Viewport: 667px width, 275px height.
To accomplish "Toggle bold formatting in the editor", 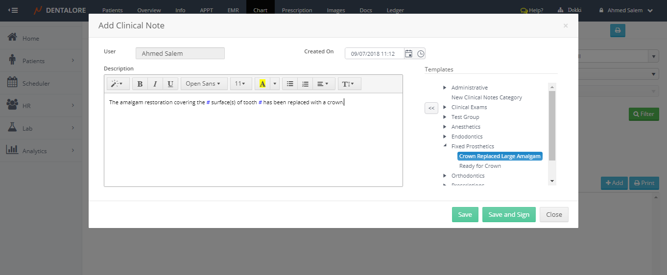I will tap(140, 84).
